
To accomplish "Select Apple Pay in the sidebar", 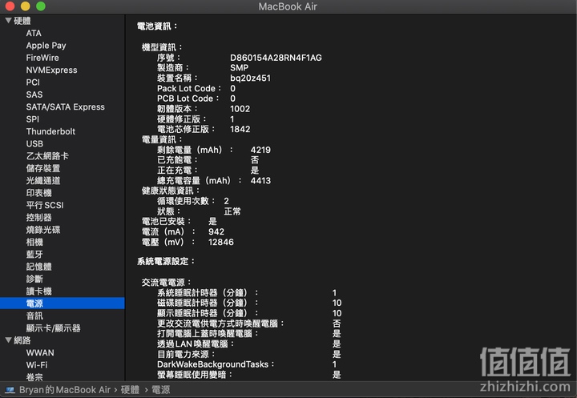I will point(46,45).
